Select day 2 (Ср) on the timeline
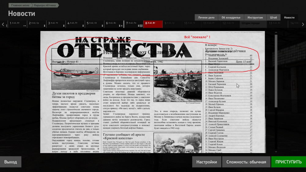Image resolution: width=306 pixels, height=172 pixels. tap(37, 24)
